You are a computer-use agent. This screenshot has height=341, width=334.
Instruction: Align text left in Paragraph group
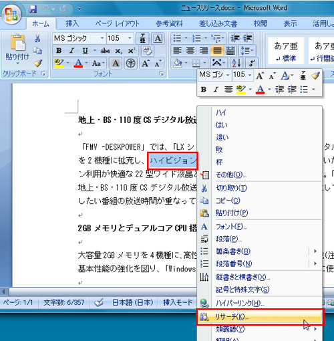(177, 51)
